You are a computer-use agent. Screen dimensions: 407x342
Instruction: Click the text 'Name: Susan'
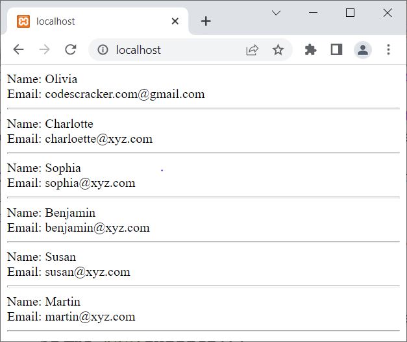42,257
